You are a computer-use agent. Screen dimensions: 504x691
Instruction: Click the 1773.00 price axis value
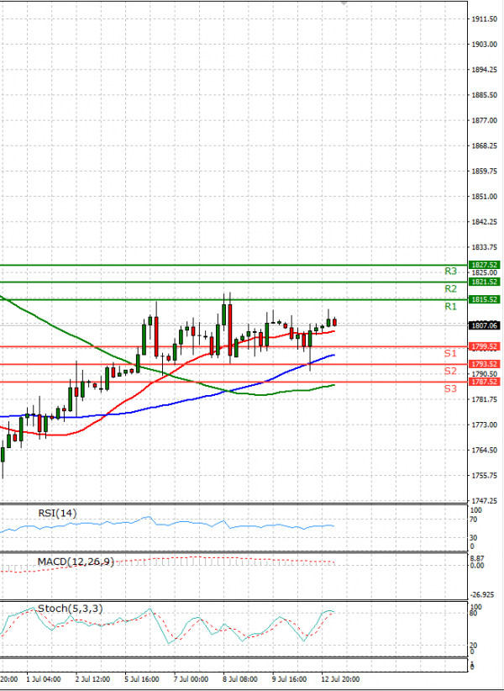484,425
